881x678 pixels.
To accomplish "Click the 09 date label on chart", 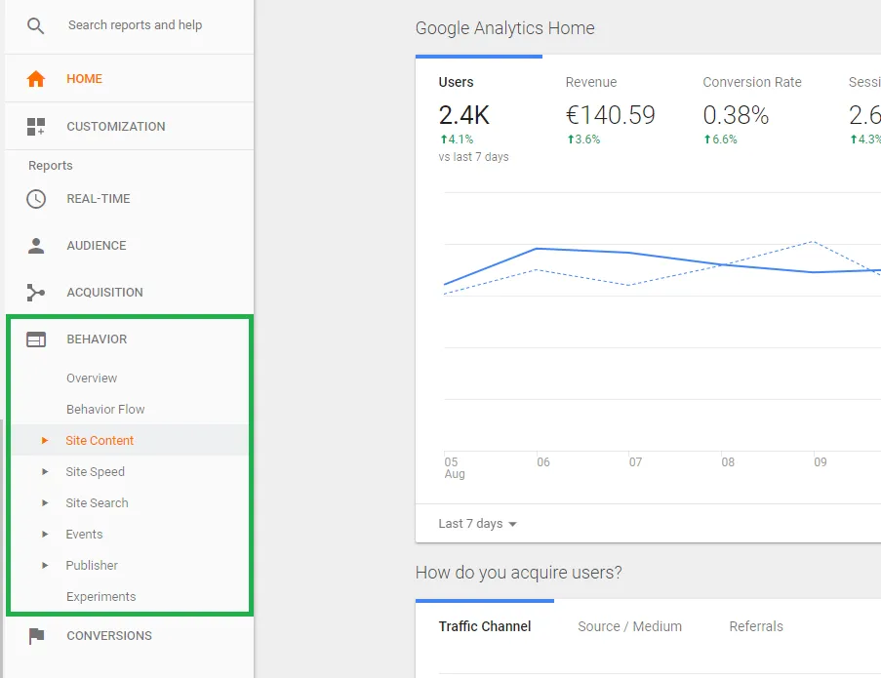I will point(821,462).
